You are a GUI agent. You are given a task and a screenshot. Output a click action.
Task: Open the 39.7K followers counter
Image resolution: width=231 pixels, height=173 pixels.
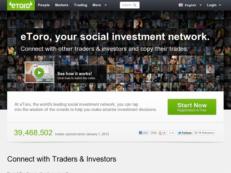(x=204, y=133)
